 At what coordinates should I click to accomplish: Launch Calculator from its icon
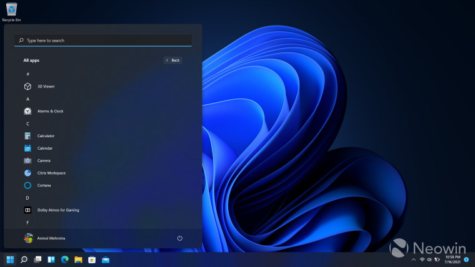point(27,136)
